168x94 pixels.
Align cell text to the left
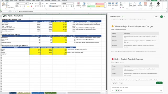[x=36, y=6]
